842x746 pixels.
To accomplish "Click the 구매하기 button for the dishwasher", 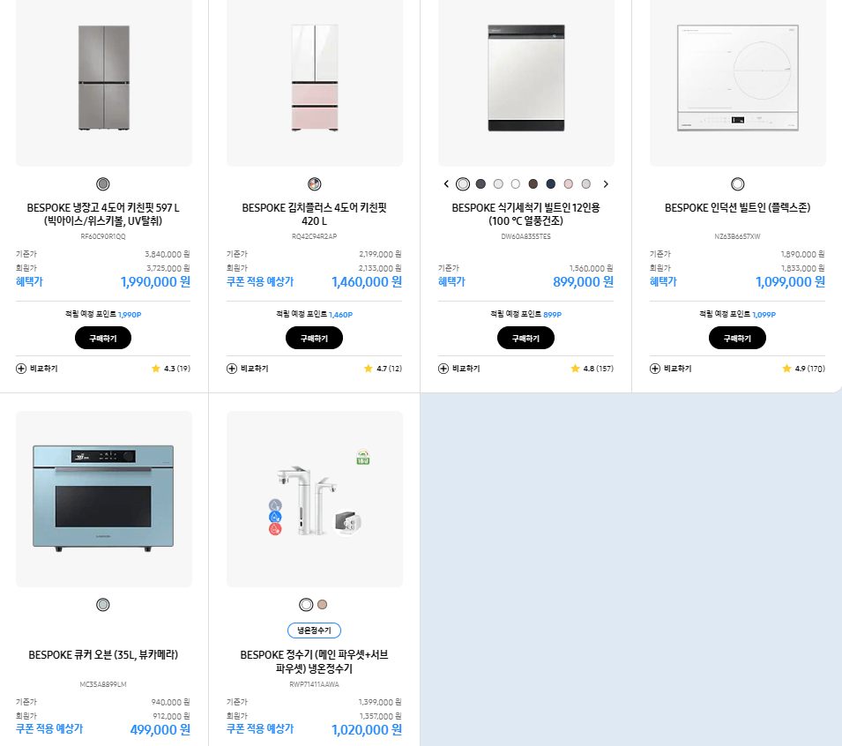I will click(x=525, y=339).
